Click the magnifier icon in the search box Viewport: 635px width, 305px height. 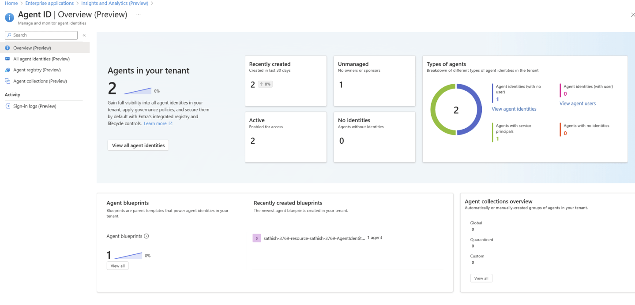(9, 35)
